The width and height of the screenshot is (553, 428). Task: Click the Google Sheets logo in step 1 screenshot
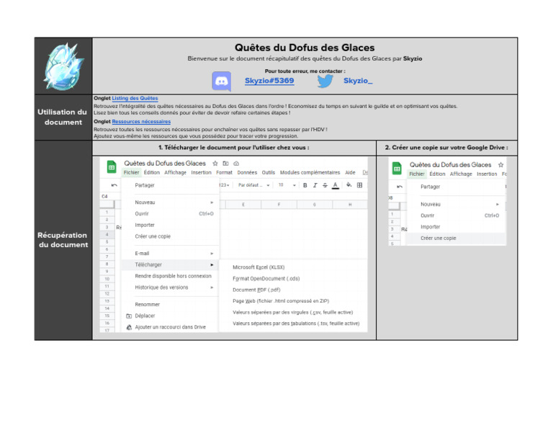pyautogui.click(x=112, y=167)
